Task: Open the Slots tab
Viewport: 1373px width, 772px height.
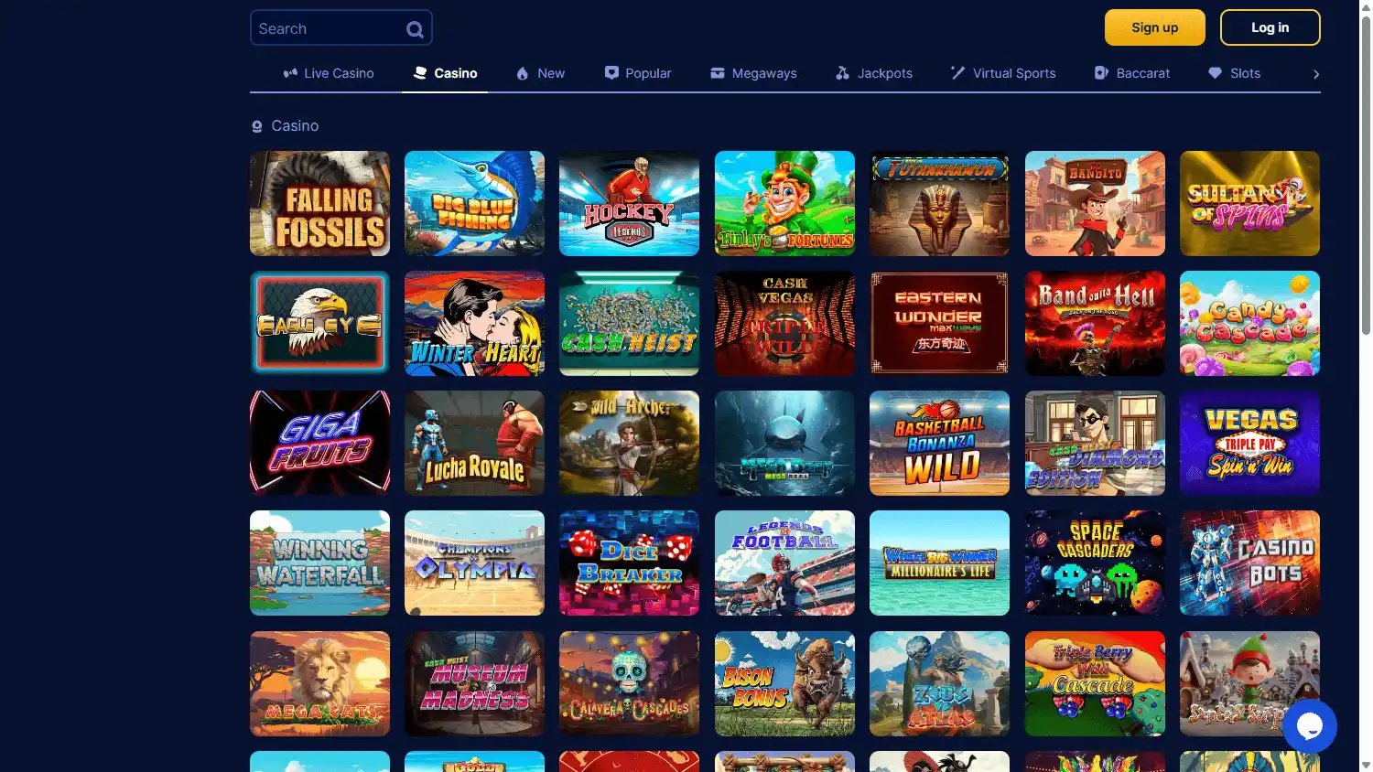Action: pyautogui.click(x=1234, y=73)
